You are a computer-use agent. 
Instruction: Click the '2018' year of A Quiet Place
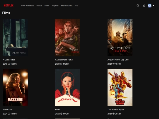click(x=5, y=64)
